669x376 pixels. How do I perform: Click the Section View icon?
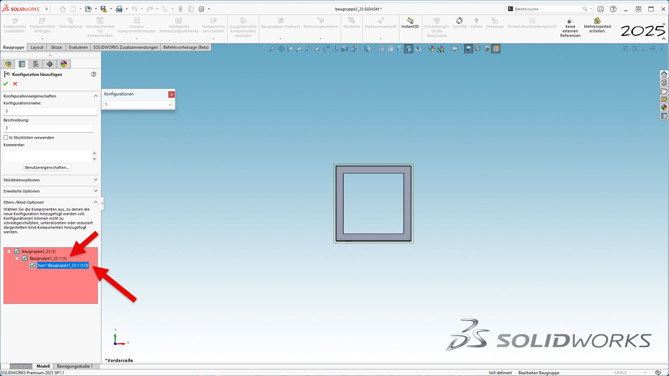[345, 49]
